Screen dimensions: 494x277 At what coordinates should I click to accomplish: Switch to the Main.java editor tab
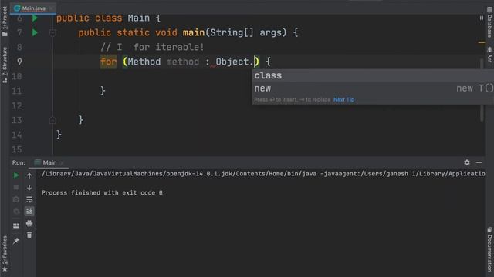click(x=34, y=8)
